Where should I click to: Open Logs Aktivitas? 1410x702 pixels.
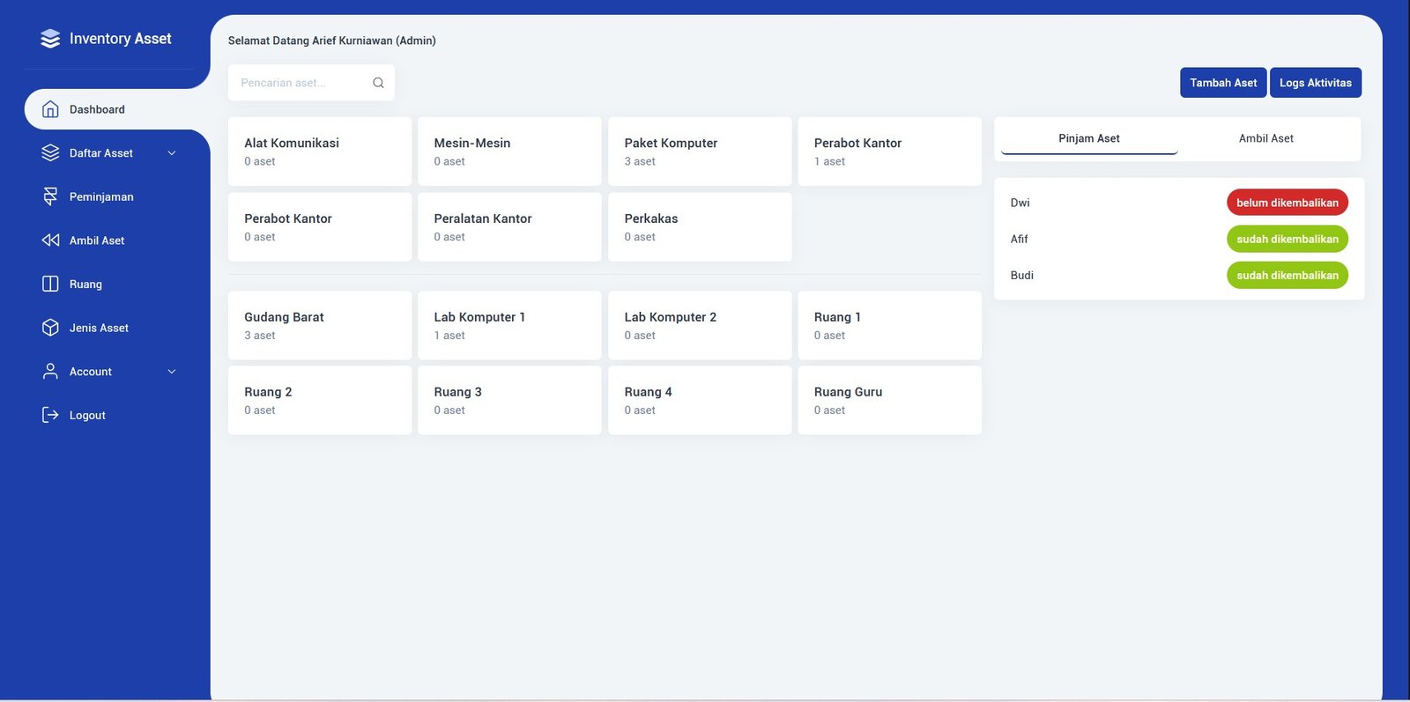coord(1315,83)
